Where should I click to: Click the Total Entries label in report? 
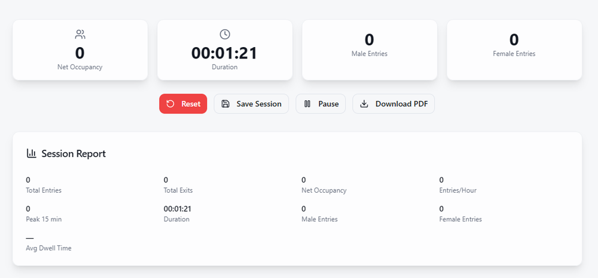click(44, 190)
